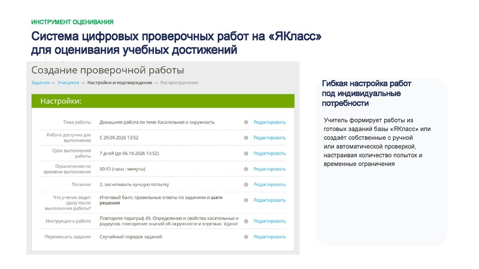Screen dimensions: 479x269
Task: Go back to Задания step in breadcrumb
Action: click(40, 82)
